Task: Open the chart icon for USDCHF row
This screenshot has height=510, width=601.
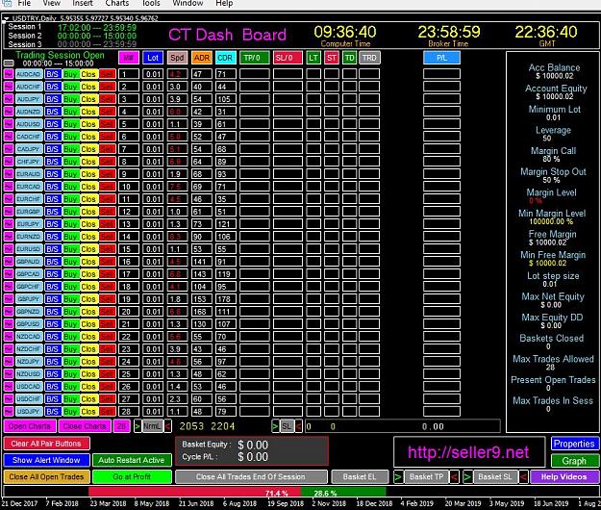Action: click(9, 398)
